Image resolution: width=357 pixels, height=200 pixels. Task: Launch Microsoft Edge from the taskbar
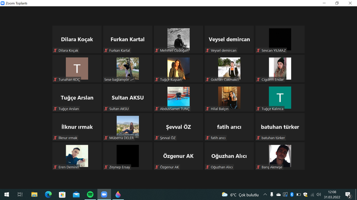48,194
